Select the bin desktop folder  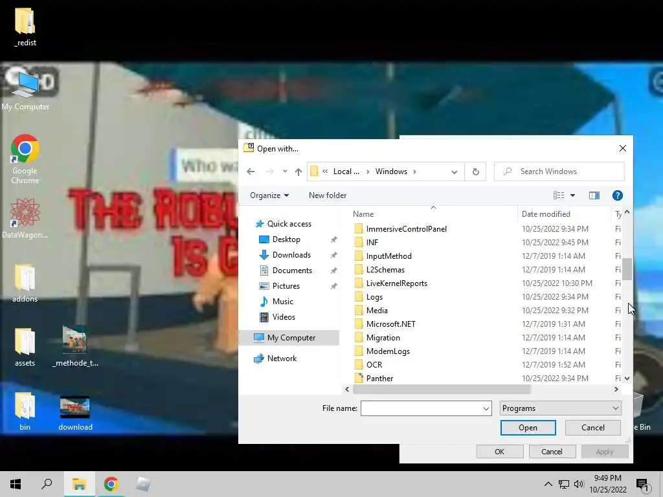click(25, 412)
